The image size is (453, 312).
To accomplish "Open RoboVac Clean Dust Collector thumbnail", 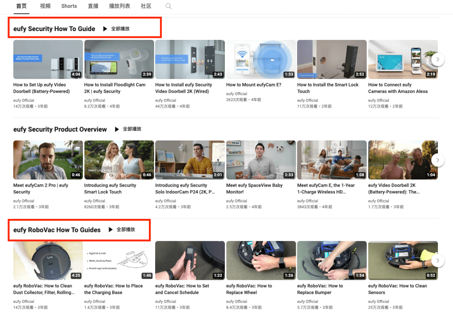I will coord(48,260).
